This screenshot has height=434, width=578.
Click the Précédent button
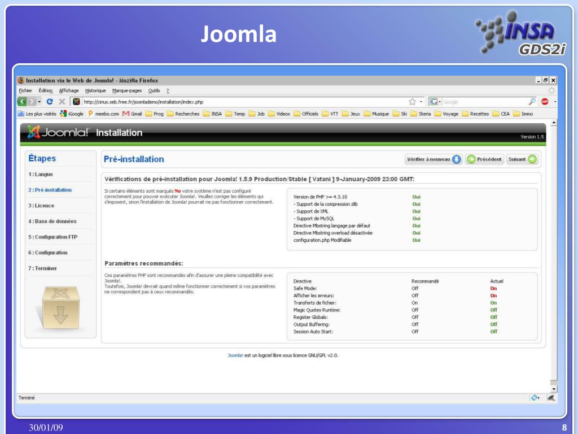coord(484,159)
